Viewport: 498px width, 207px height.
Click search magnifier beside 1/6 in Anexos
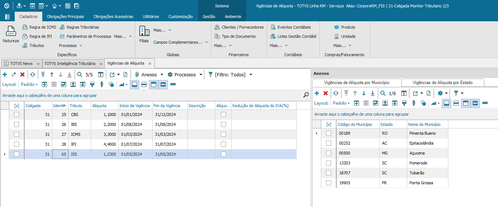pos(383,93)
